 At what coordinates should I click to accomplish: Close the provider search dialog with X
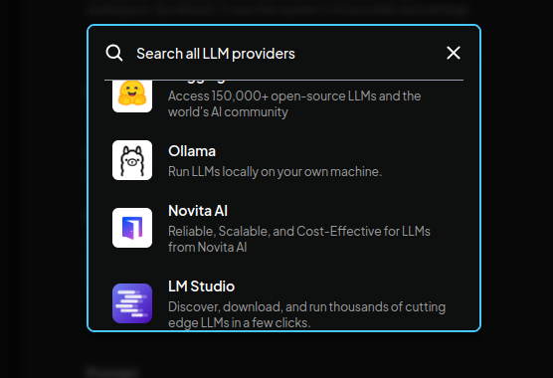(x=454, y=53)
